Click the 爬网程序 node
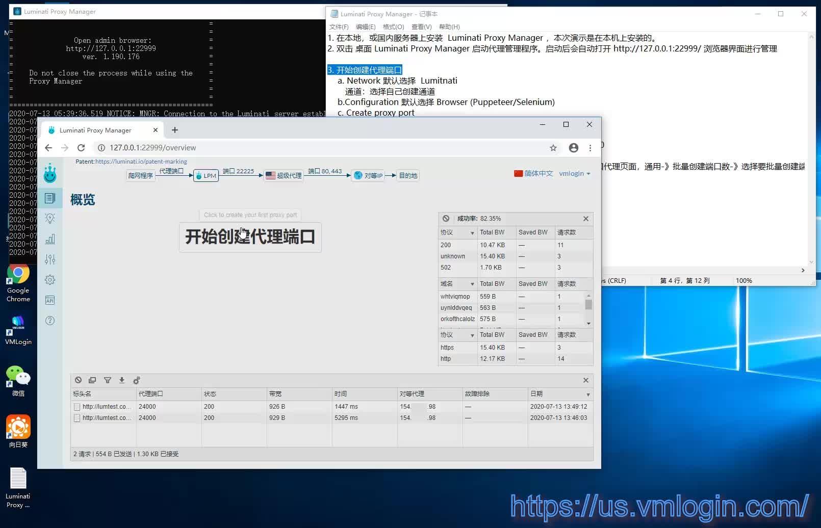 (x=141, y=175)
